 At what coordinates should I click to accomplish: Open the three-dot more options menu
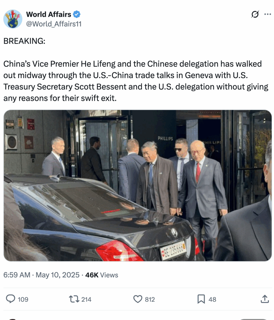[267, 14]
